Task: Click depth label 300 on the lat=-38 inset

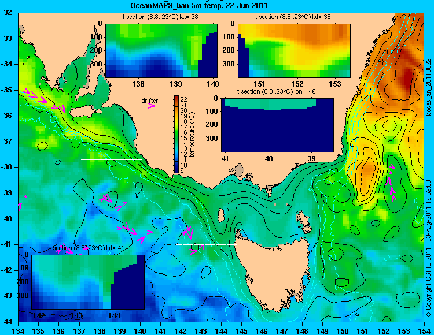Action: (x=97, y=64)
